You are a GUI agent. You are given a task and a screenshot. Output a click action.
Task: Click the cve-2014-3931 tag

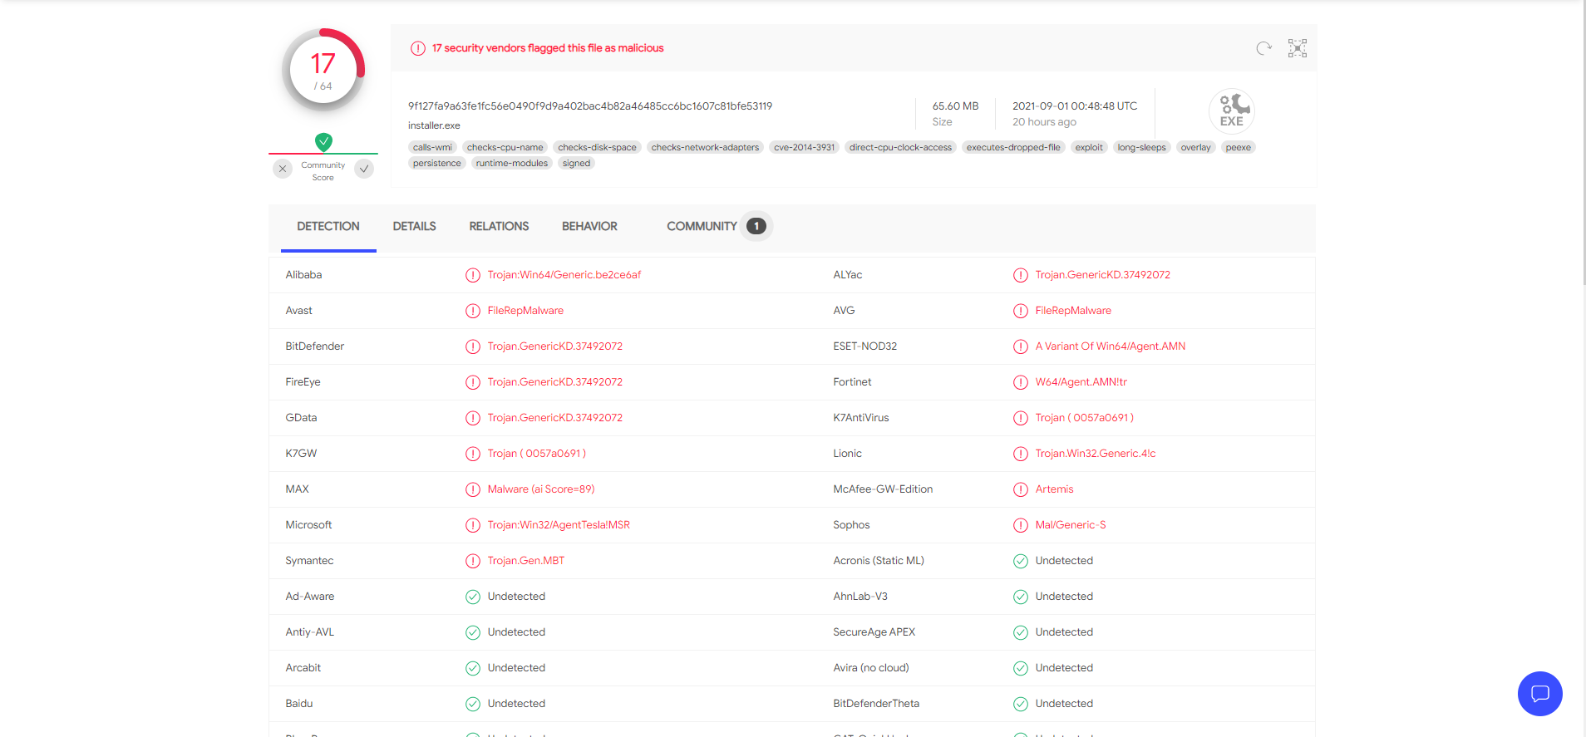click(x=804, y=147)
